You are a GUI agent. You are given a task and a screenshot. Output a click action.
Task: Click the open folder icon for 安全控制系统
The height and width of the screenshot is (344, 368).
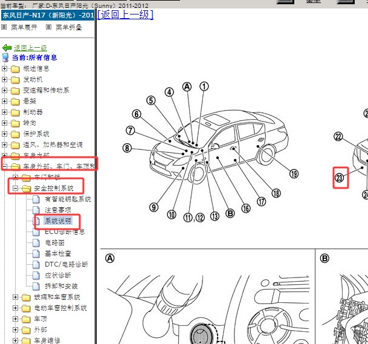(x=27, y=189)
